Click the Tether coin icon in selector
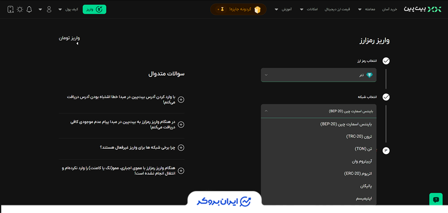Screen dimensions: 448x213 point(369,75)
